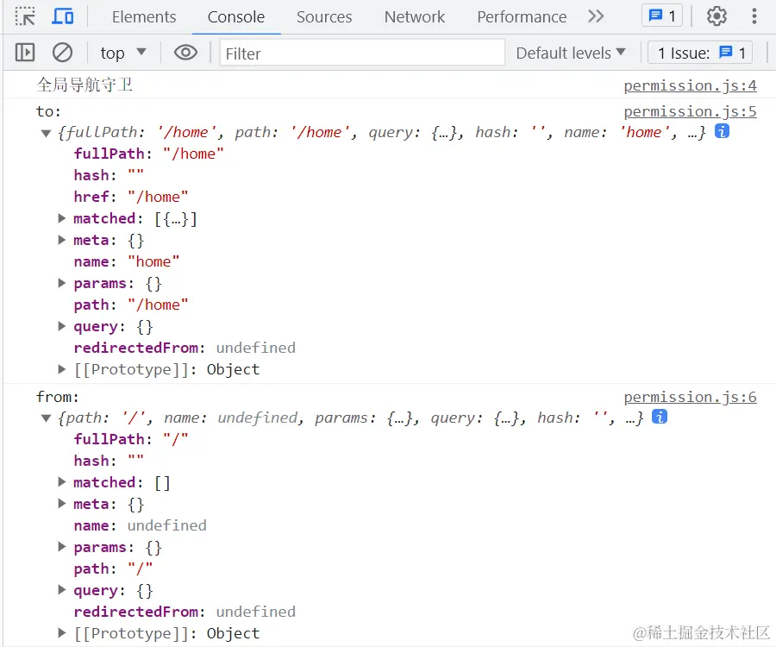Click the info icon on the to object
Image resolution: width=776 pixels, height=647 pixels.
pyautogui.click(x=722, y=132)
